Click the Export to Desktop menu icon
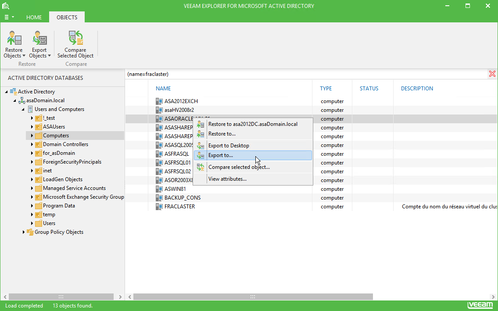498x311 pixels. (201, 146)
